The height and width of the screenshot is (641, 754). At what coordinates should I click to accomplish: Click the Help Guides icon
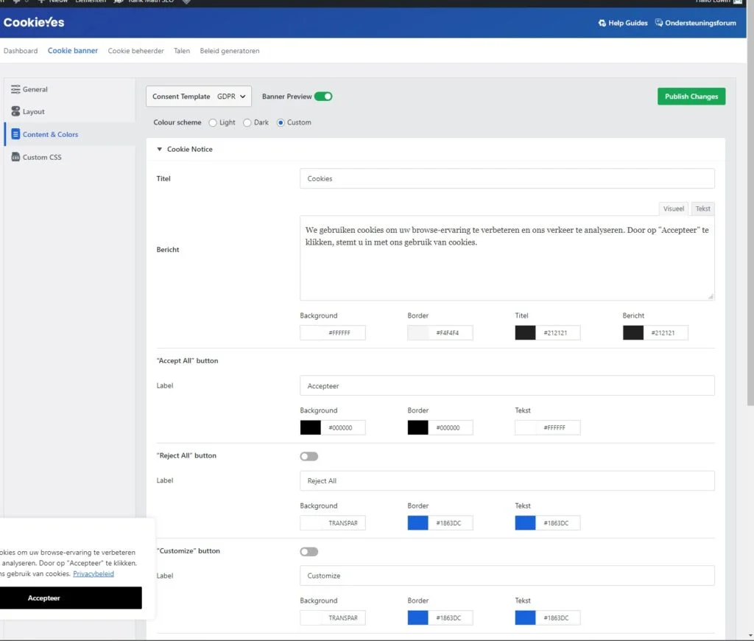[x=602, y=23]
